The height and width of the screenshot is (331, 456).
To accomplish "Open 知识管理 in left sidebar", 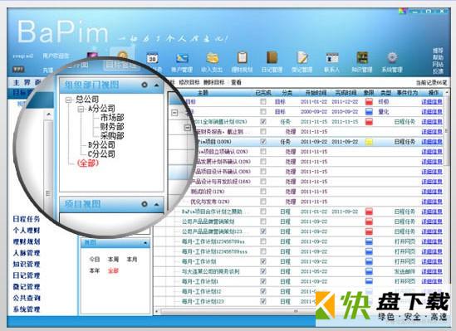I will pos(27,264).
